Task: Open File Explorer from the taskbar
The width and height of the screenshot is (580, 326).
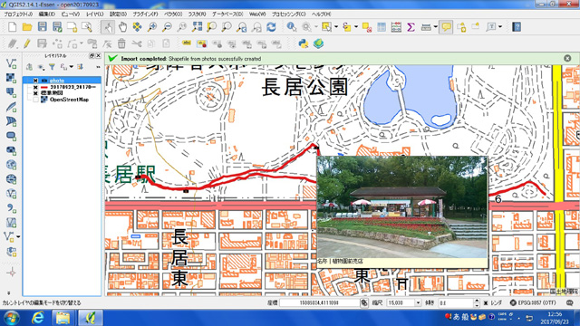Action: point(63,318)
